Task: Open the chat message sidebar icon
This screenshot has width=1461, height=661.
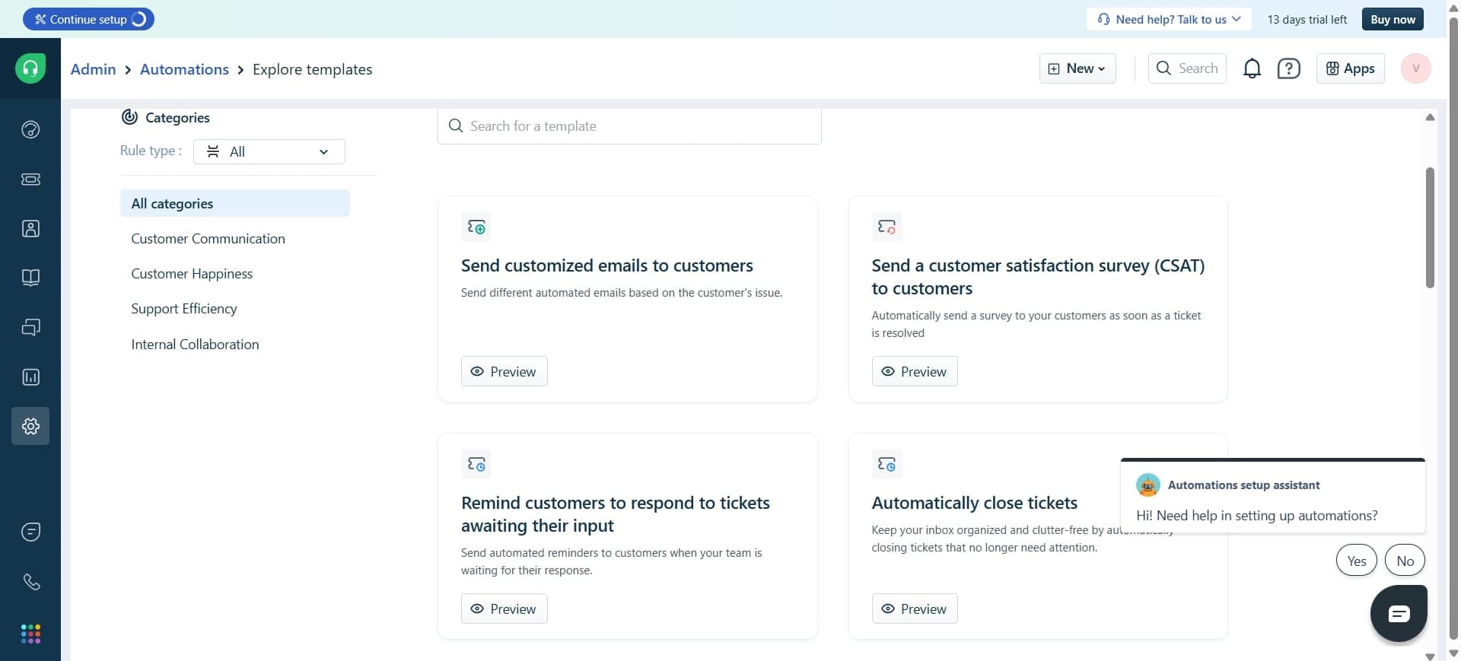Action: [30, 532]
